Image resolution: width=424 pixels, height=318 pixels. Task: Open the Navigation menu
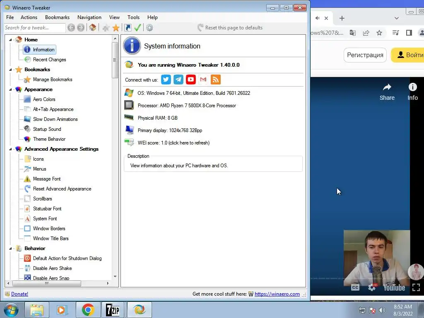pos(89,17)
